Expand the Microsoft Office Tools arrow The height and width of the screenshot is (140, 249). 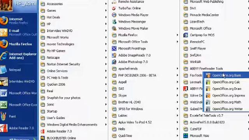point(177,42)
